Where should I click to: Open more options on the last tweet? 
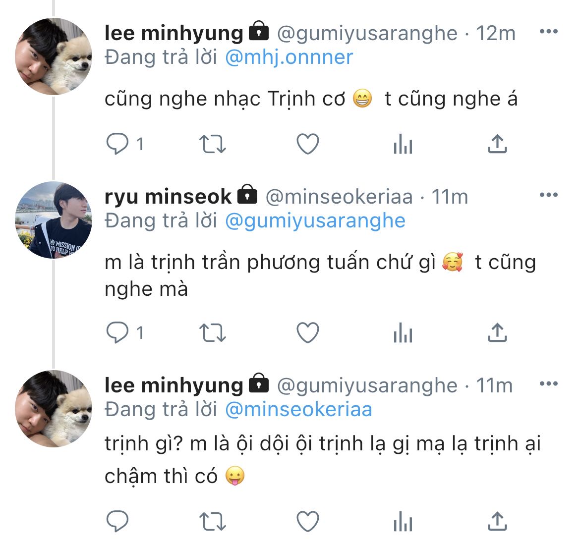[x=548, y=384]
